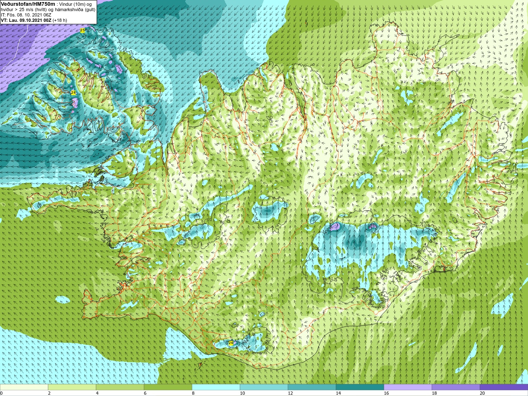This screenshot has height=396, width=528.
Task: Click the Veðurstofan/HM750m title text
Action: pos(28,4)
